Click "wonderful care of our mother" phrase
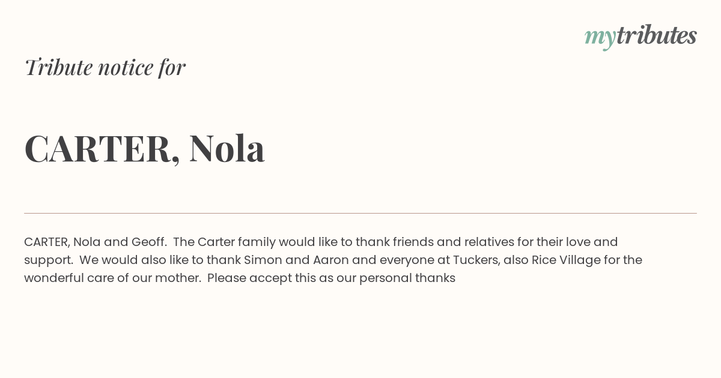Viewport: 721px width, 378px height. [x=112, y=278]
